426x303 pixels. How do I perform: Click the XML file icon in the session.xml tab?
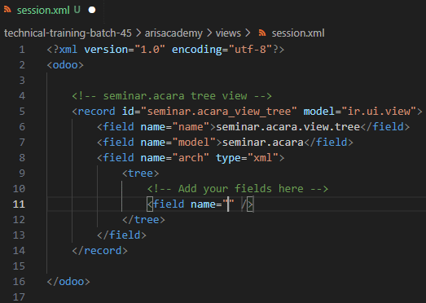(x=7, y=10)
